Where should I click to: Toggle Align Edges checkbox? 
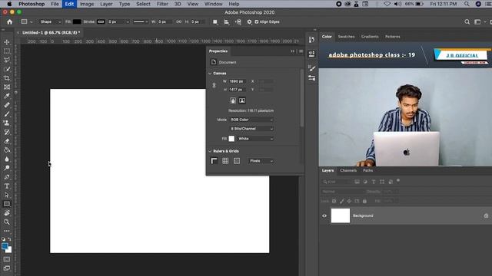pyautogui.click(x=257, y=22)
